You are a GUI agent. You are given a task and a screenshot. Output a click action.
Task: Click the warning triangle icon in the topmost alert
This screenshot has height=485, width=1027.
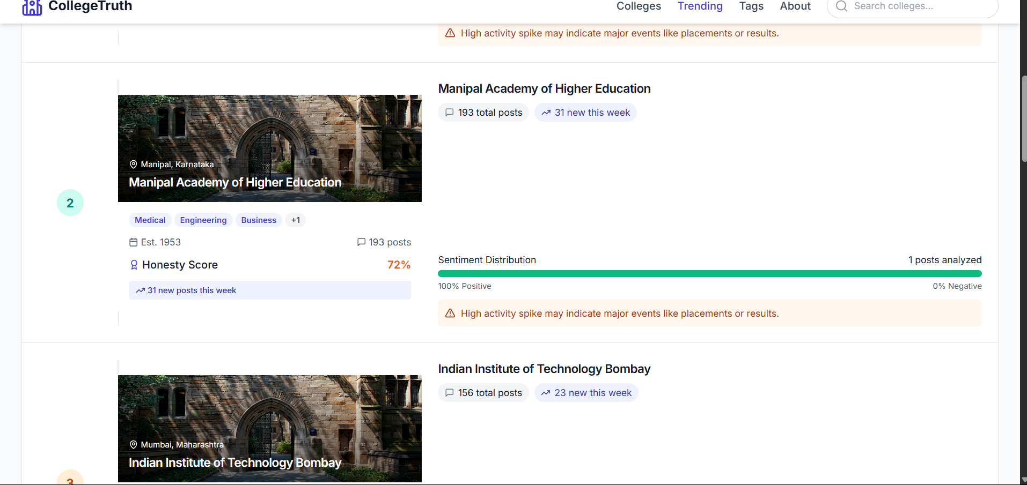tap(450, 33)
